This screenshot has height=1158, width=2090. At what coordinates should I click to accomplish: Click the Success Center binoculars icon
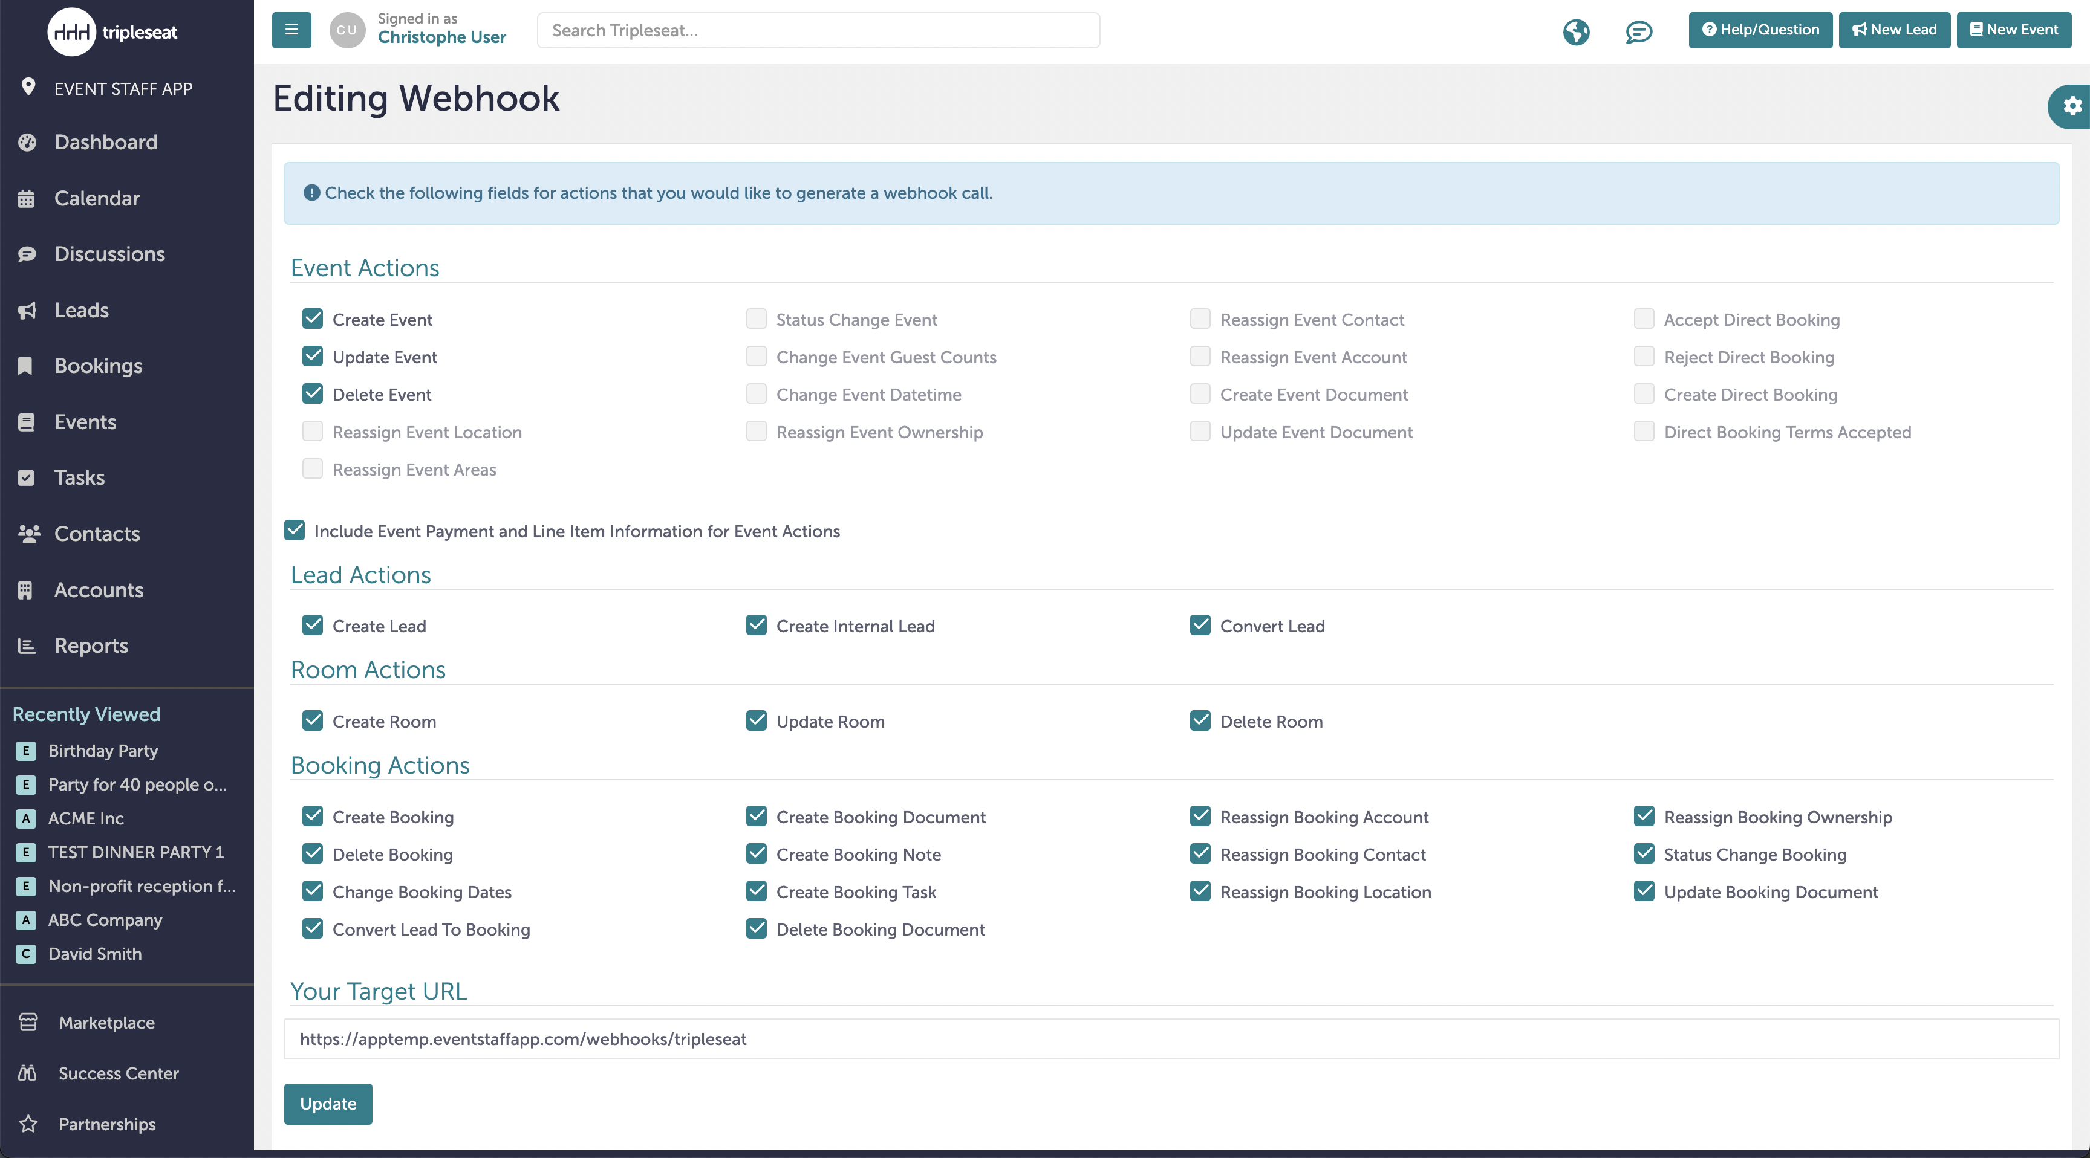[x=28, y=1073]
